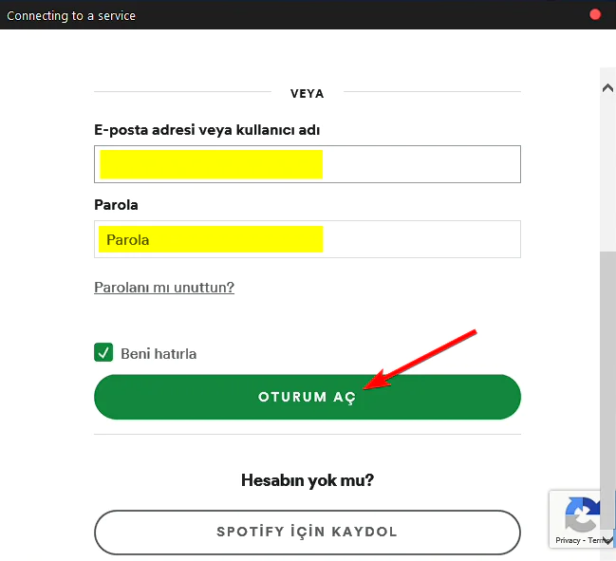616x561 pixels.
Task: Click the Parola field label
Action: pyautogui.click(x=117, y=204)
